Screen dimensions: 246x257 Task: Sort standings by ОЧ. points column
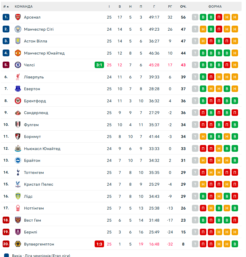coord(183,6)
